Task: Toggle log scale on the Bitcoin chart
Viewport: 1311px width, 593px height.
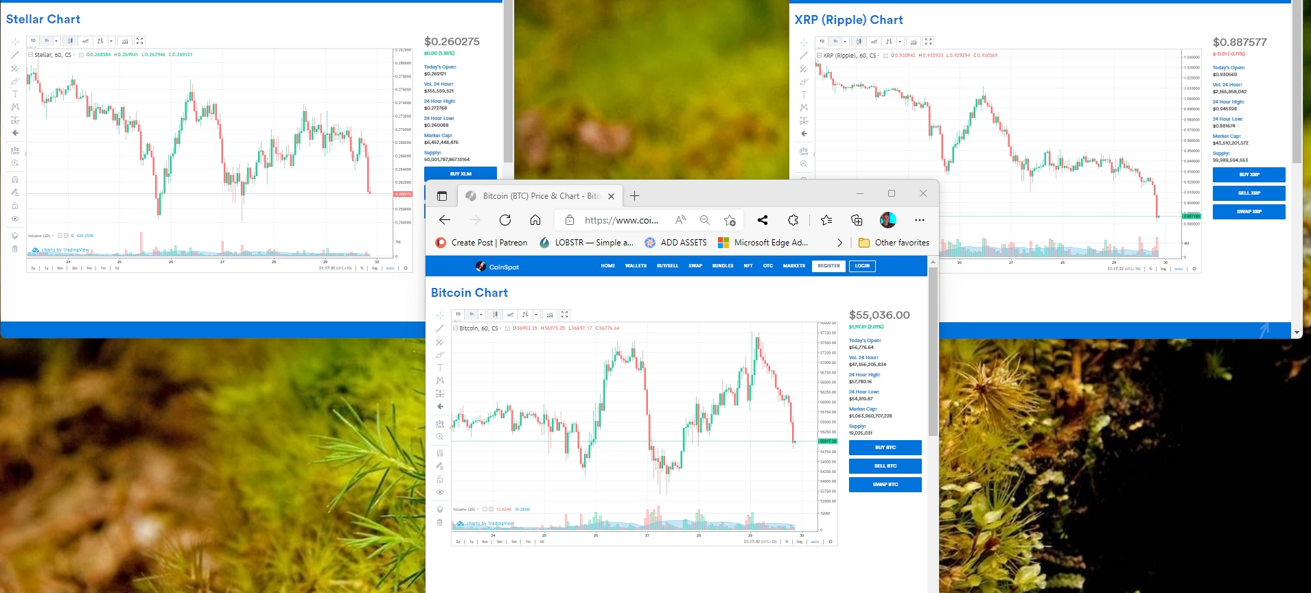Action: (800, 542)
